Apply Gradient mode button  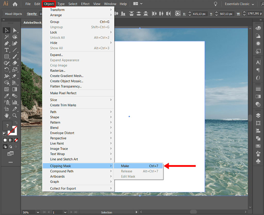pyautogui.click(x=11, y=140)
